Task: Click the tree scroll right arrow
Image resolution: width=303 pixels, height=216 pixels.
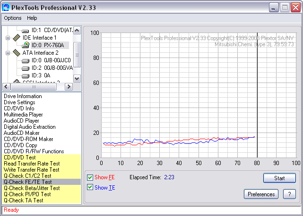Action: point(69,87)
